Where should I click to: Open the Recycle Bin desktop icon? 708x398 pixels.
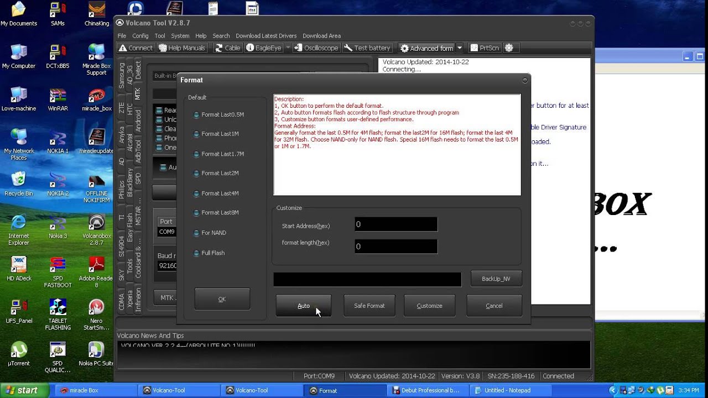pyautogui.click(x=19, y=184)
